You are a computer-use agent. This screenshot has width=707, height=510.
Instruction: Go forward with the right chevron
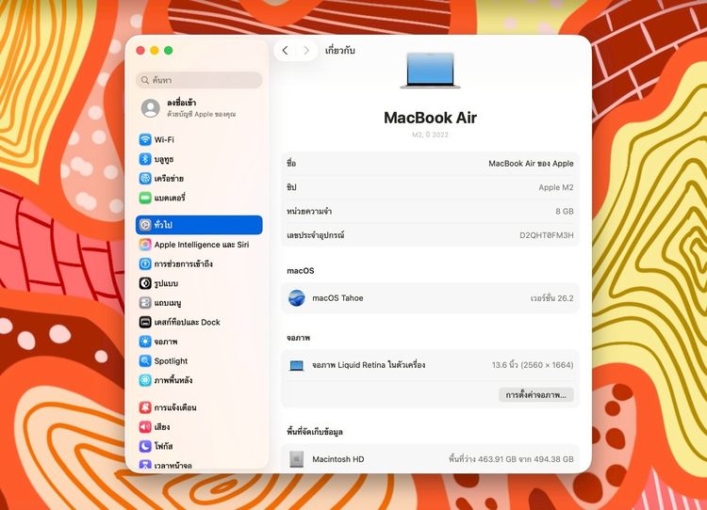click(x=306, y=51)
